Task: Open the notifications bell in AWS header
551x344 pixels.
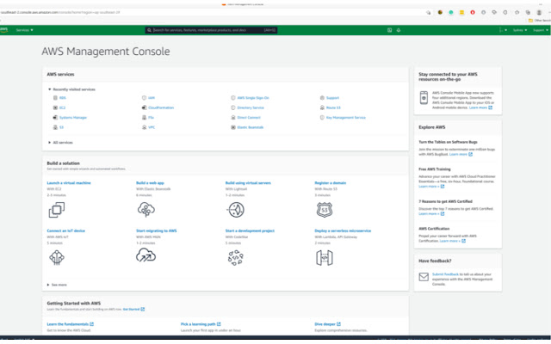Action: click(x=399, y=30)
